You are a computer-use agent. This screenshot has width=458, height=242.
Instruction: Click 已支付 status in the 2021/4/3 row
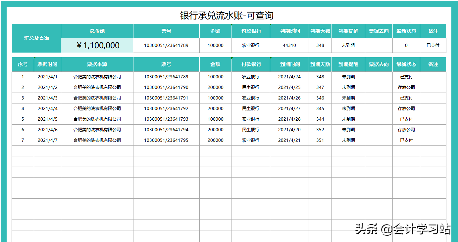click(406, 98)
